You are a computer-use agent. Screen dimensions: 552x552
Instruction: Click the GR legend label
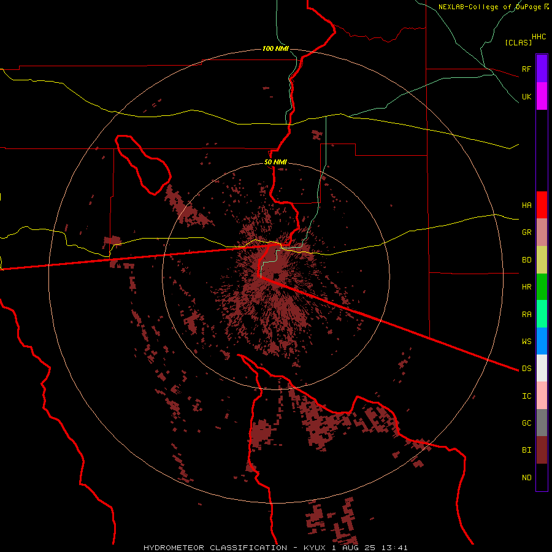tap(526, 232)
